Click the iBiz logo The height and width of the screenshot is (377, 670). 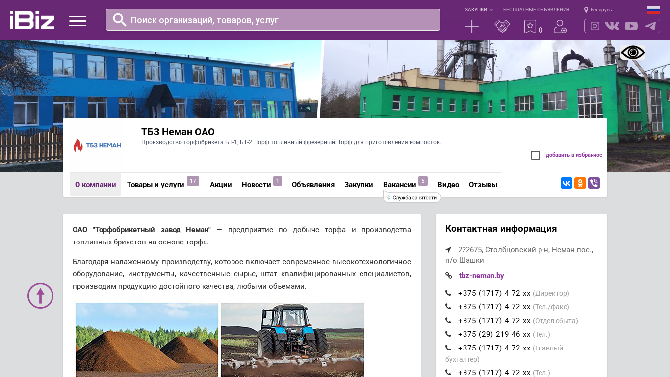click(32, 20)
